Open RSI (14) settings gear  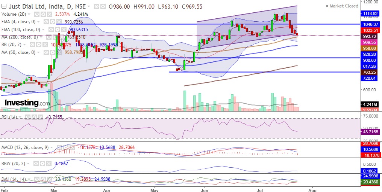point(34,117)
